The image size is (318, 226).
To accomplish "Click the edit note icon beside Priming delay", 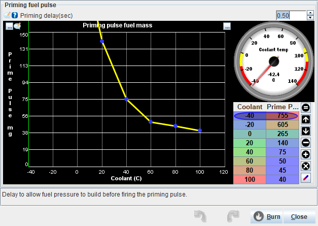I will [7, 15].
